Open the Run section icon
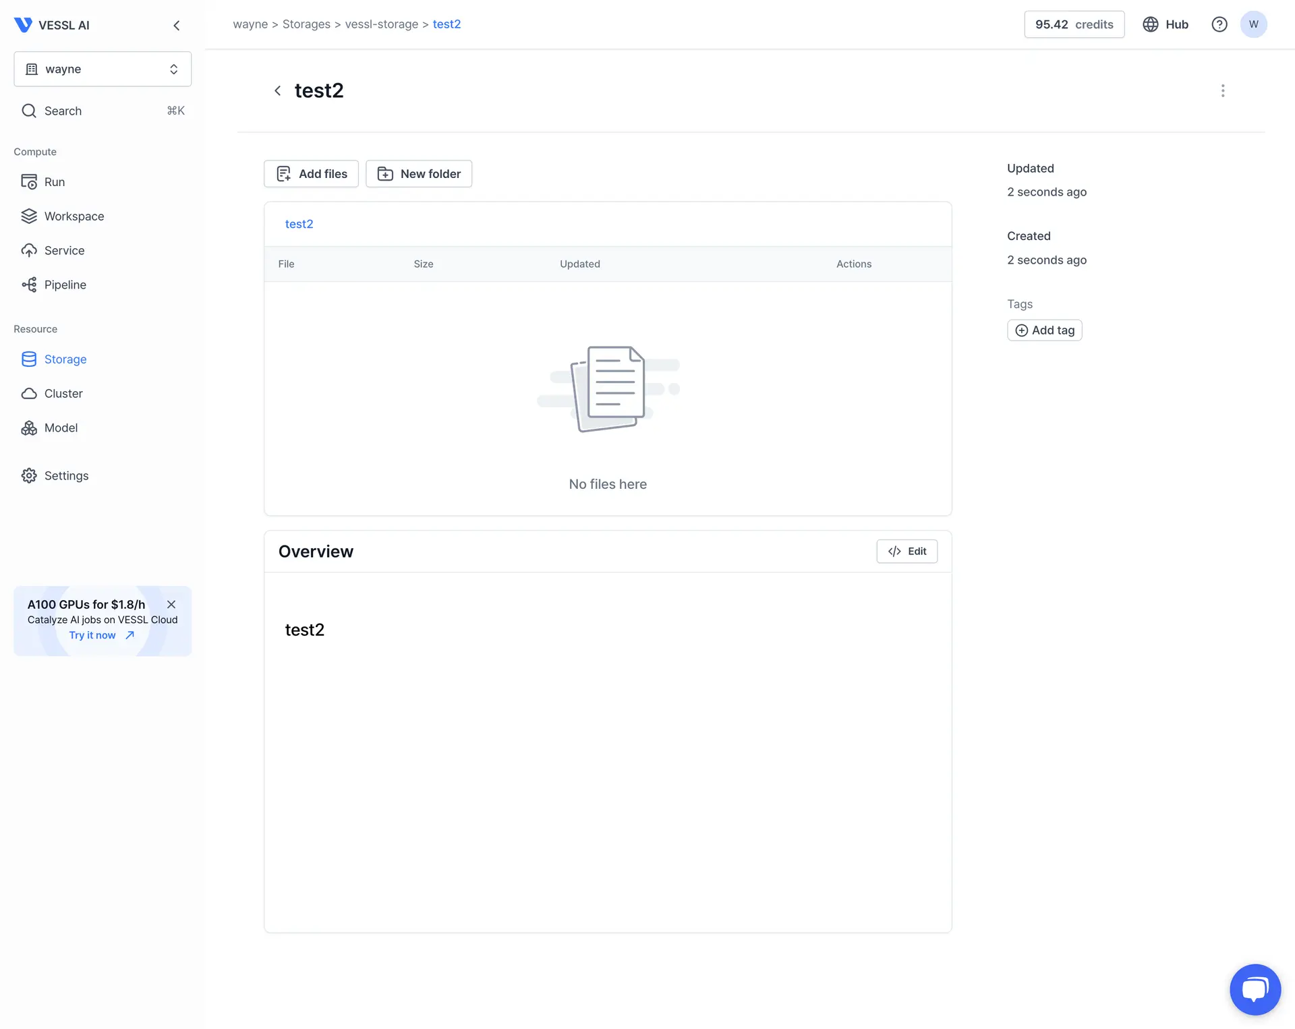The image size is (1295, 1029). point(29,182)
